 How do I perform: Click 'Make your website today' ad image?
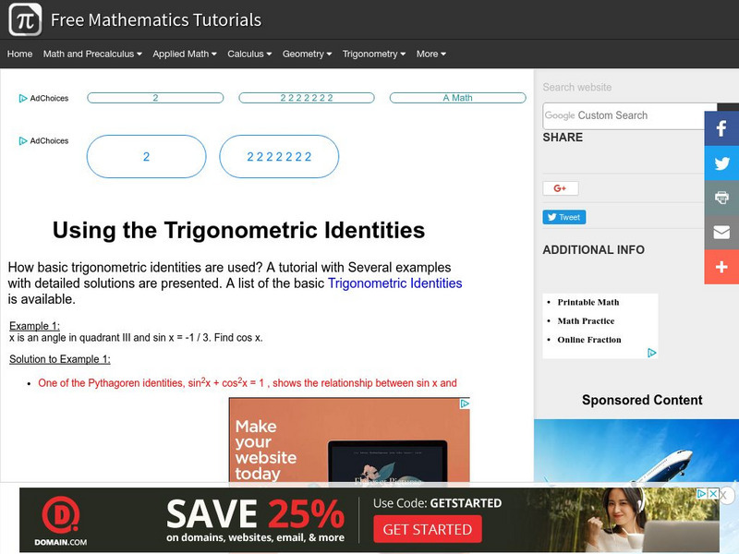[349, 440]
